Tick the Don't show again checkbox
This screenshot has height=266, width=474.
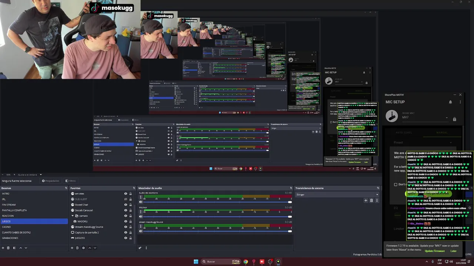coord(395,184)
